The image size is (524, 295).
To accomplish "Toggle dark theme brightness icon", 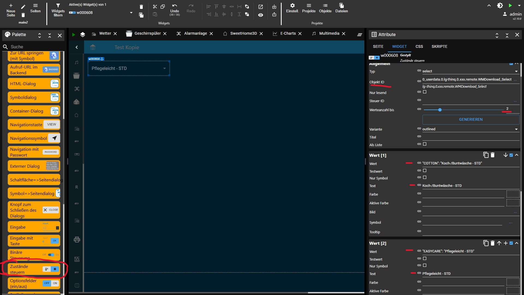I will pos(500,5).
